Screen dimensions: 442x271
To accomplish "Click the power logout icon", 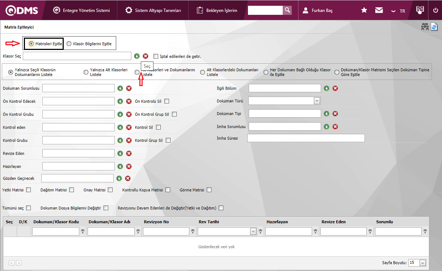I will [435, 10].
